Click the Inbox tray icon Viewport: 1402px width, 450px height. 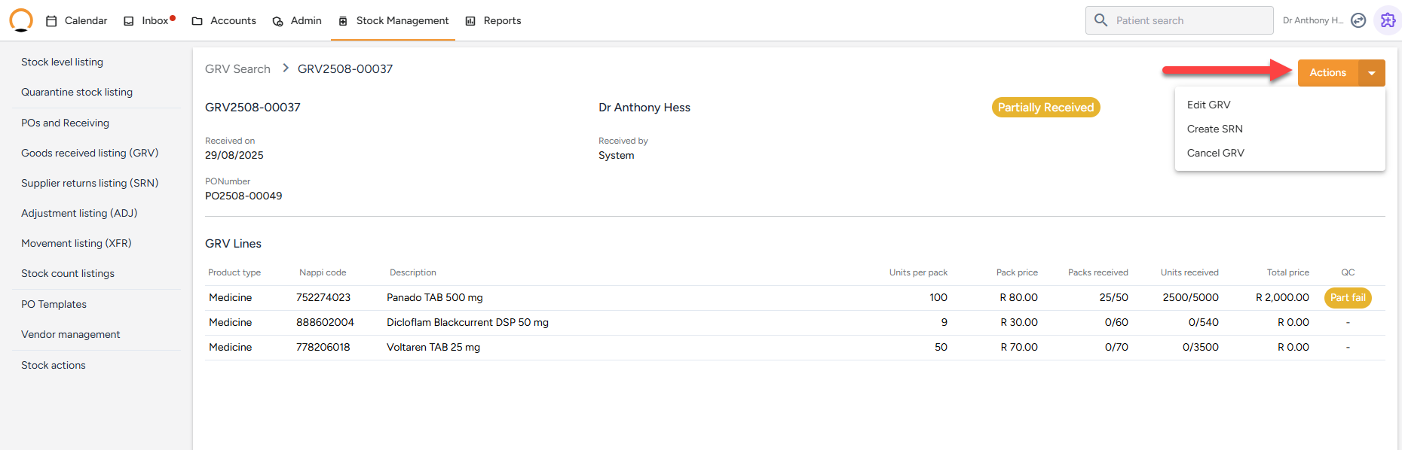click(x=129, y=21)
